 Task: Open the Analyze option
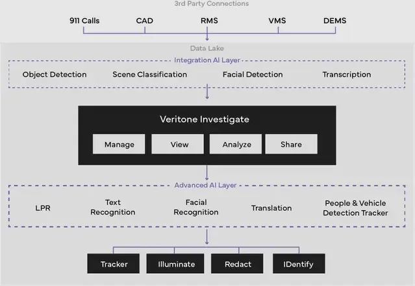(x=235, y=144)
